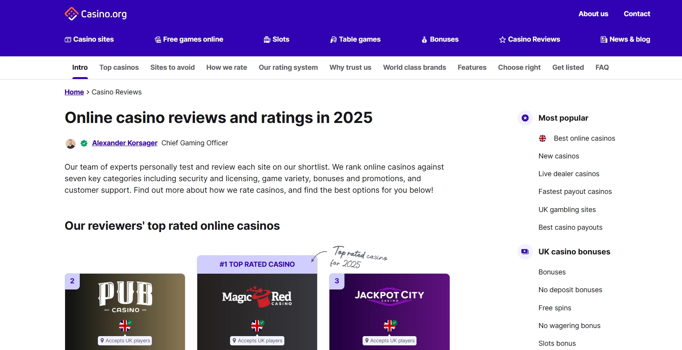
Task: Open Alexander Korsager's author profile link
Action: pyautogui.click(x=124, y=143)
